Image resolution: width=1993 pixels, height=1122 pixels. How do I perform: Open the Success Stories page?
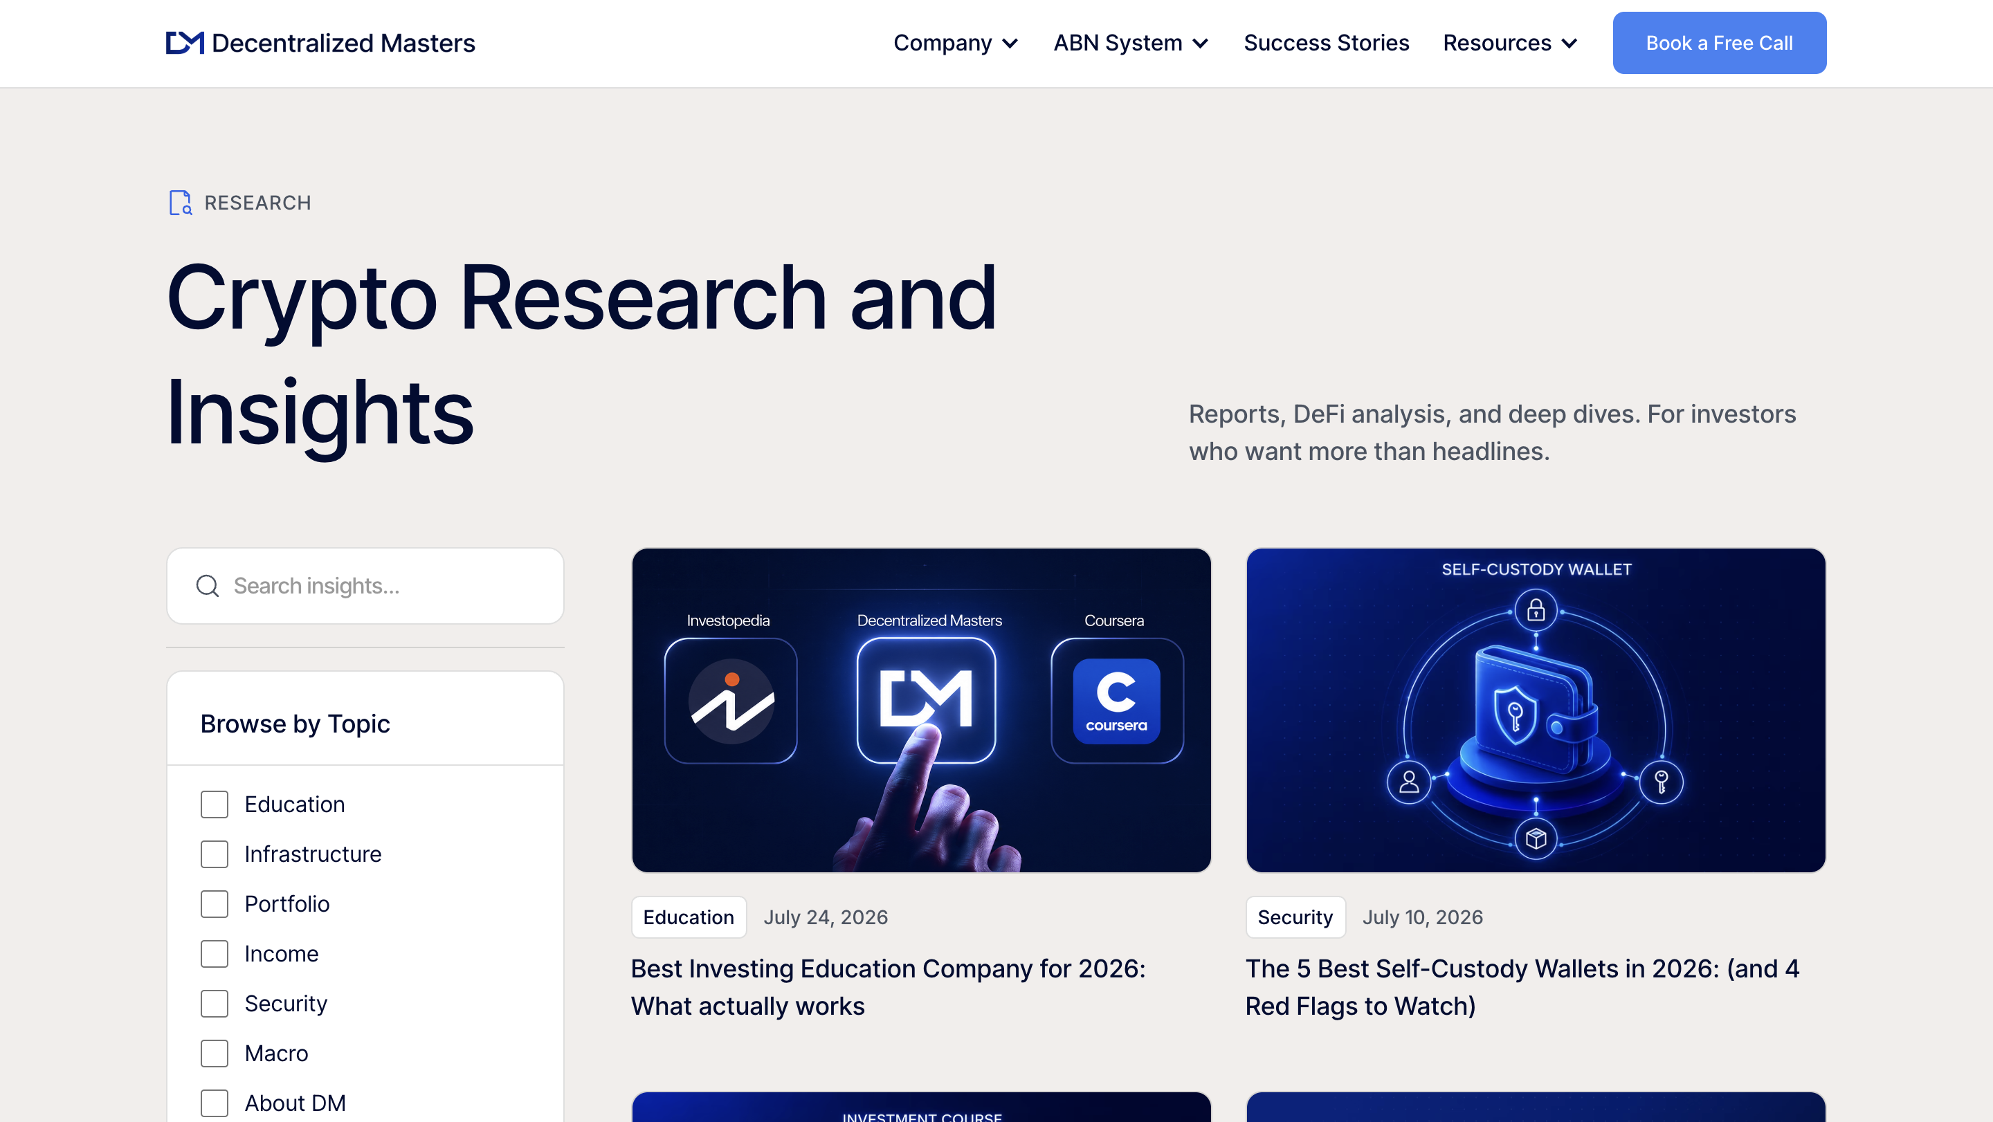[x=1326, y=42]
